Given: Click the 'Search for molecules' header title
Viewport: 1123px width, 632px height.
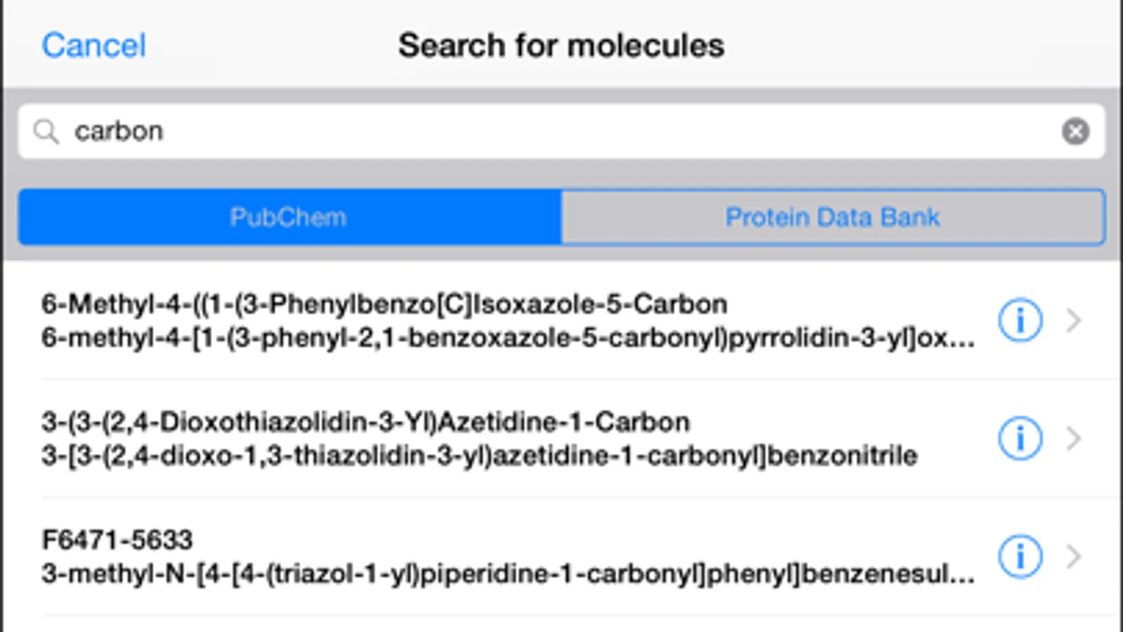Looking at the screenshot, I should pyautogui.click(x=561, y=46).
